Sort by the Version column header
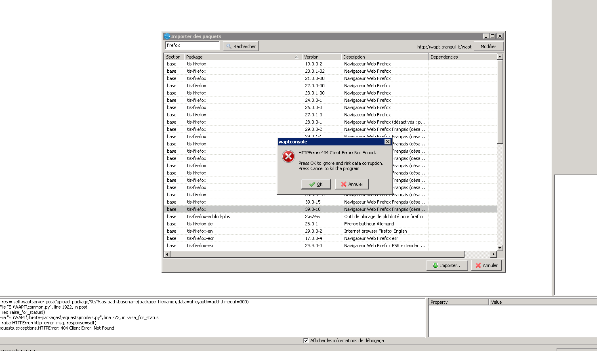This screenshot has height=351, width=597. pyautogui.click(x=322, y=57)
